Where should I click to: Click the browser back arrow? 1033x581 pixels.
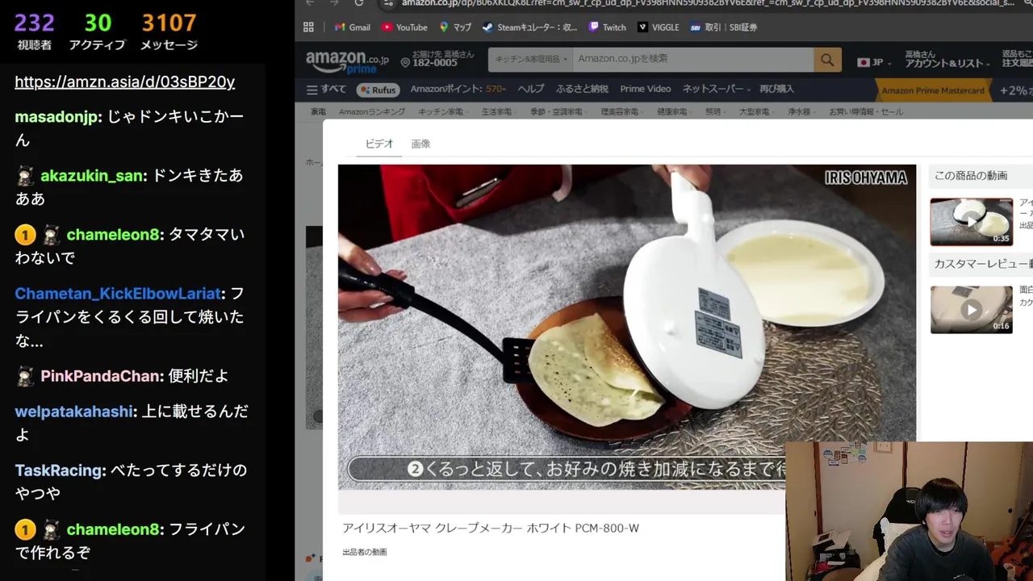click(310, 3)
